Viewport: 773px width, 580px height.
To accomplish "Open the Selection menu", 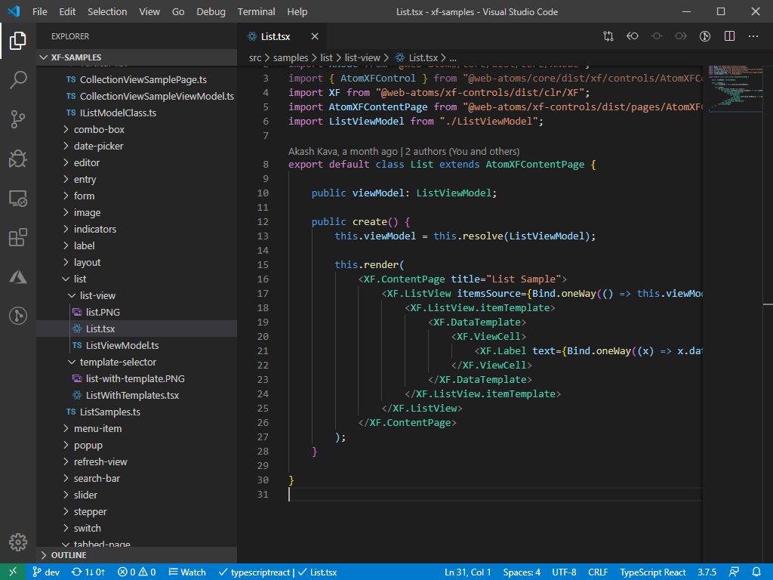I will tap(107, 11).
